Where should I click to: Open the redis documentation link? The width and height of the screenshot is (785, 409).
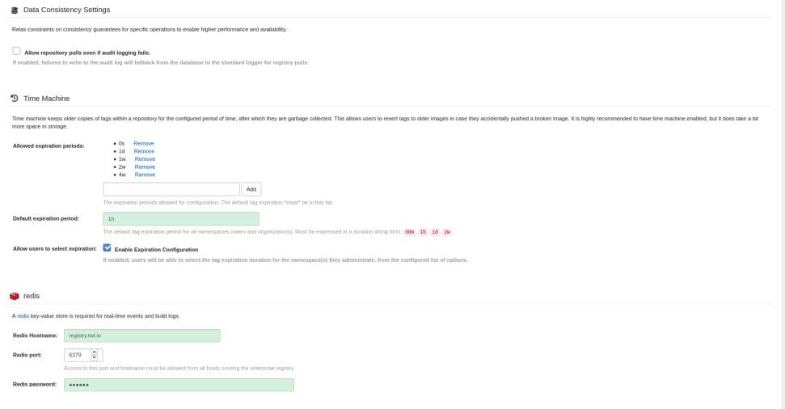pos(23,316)
